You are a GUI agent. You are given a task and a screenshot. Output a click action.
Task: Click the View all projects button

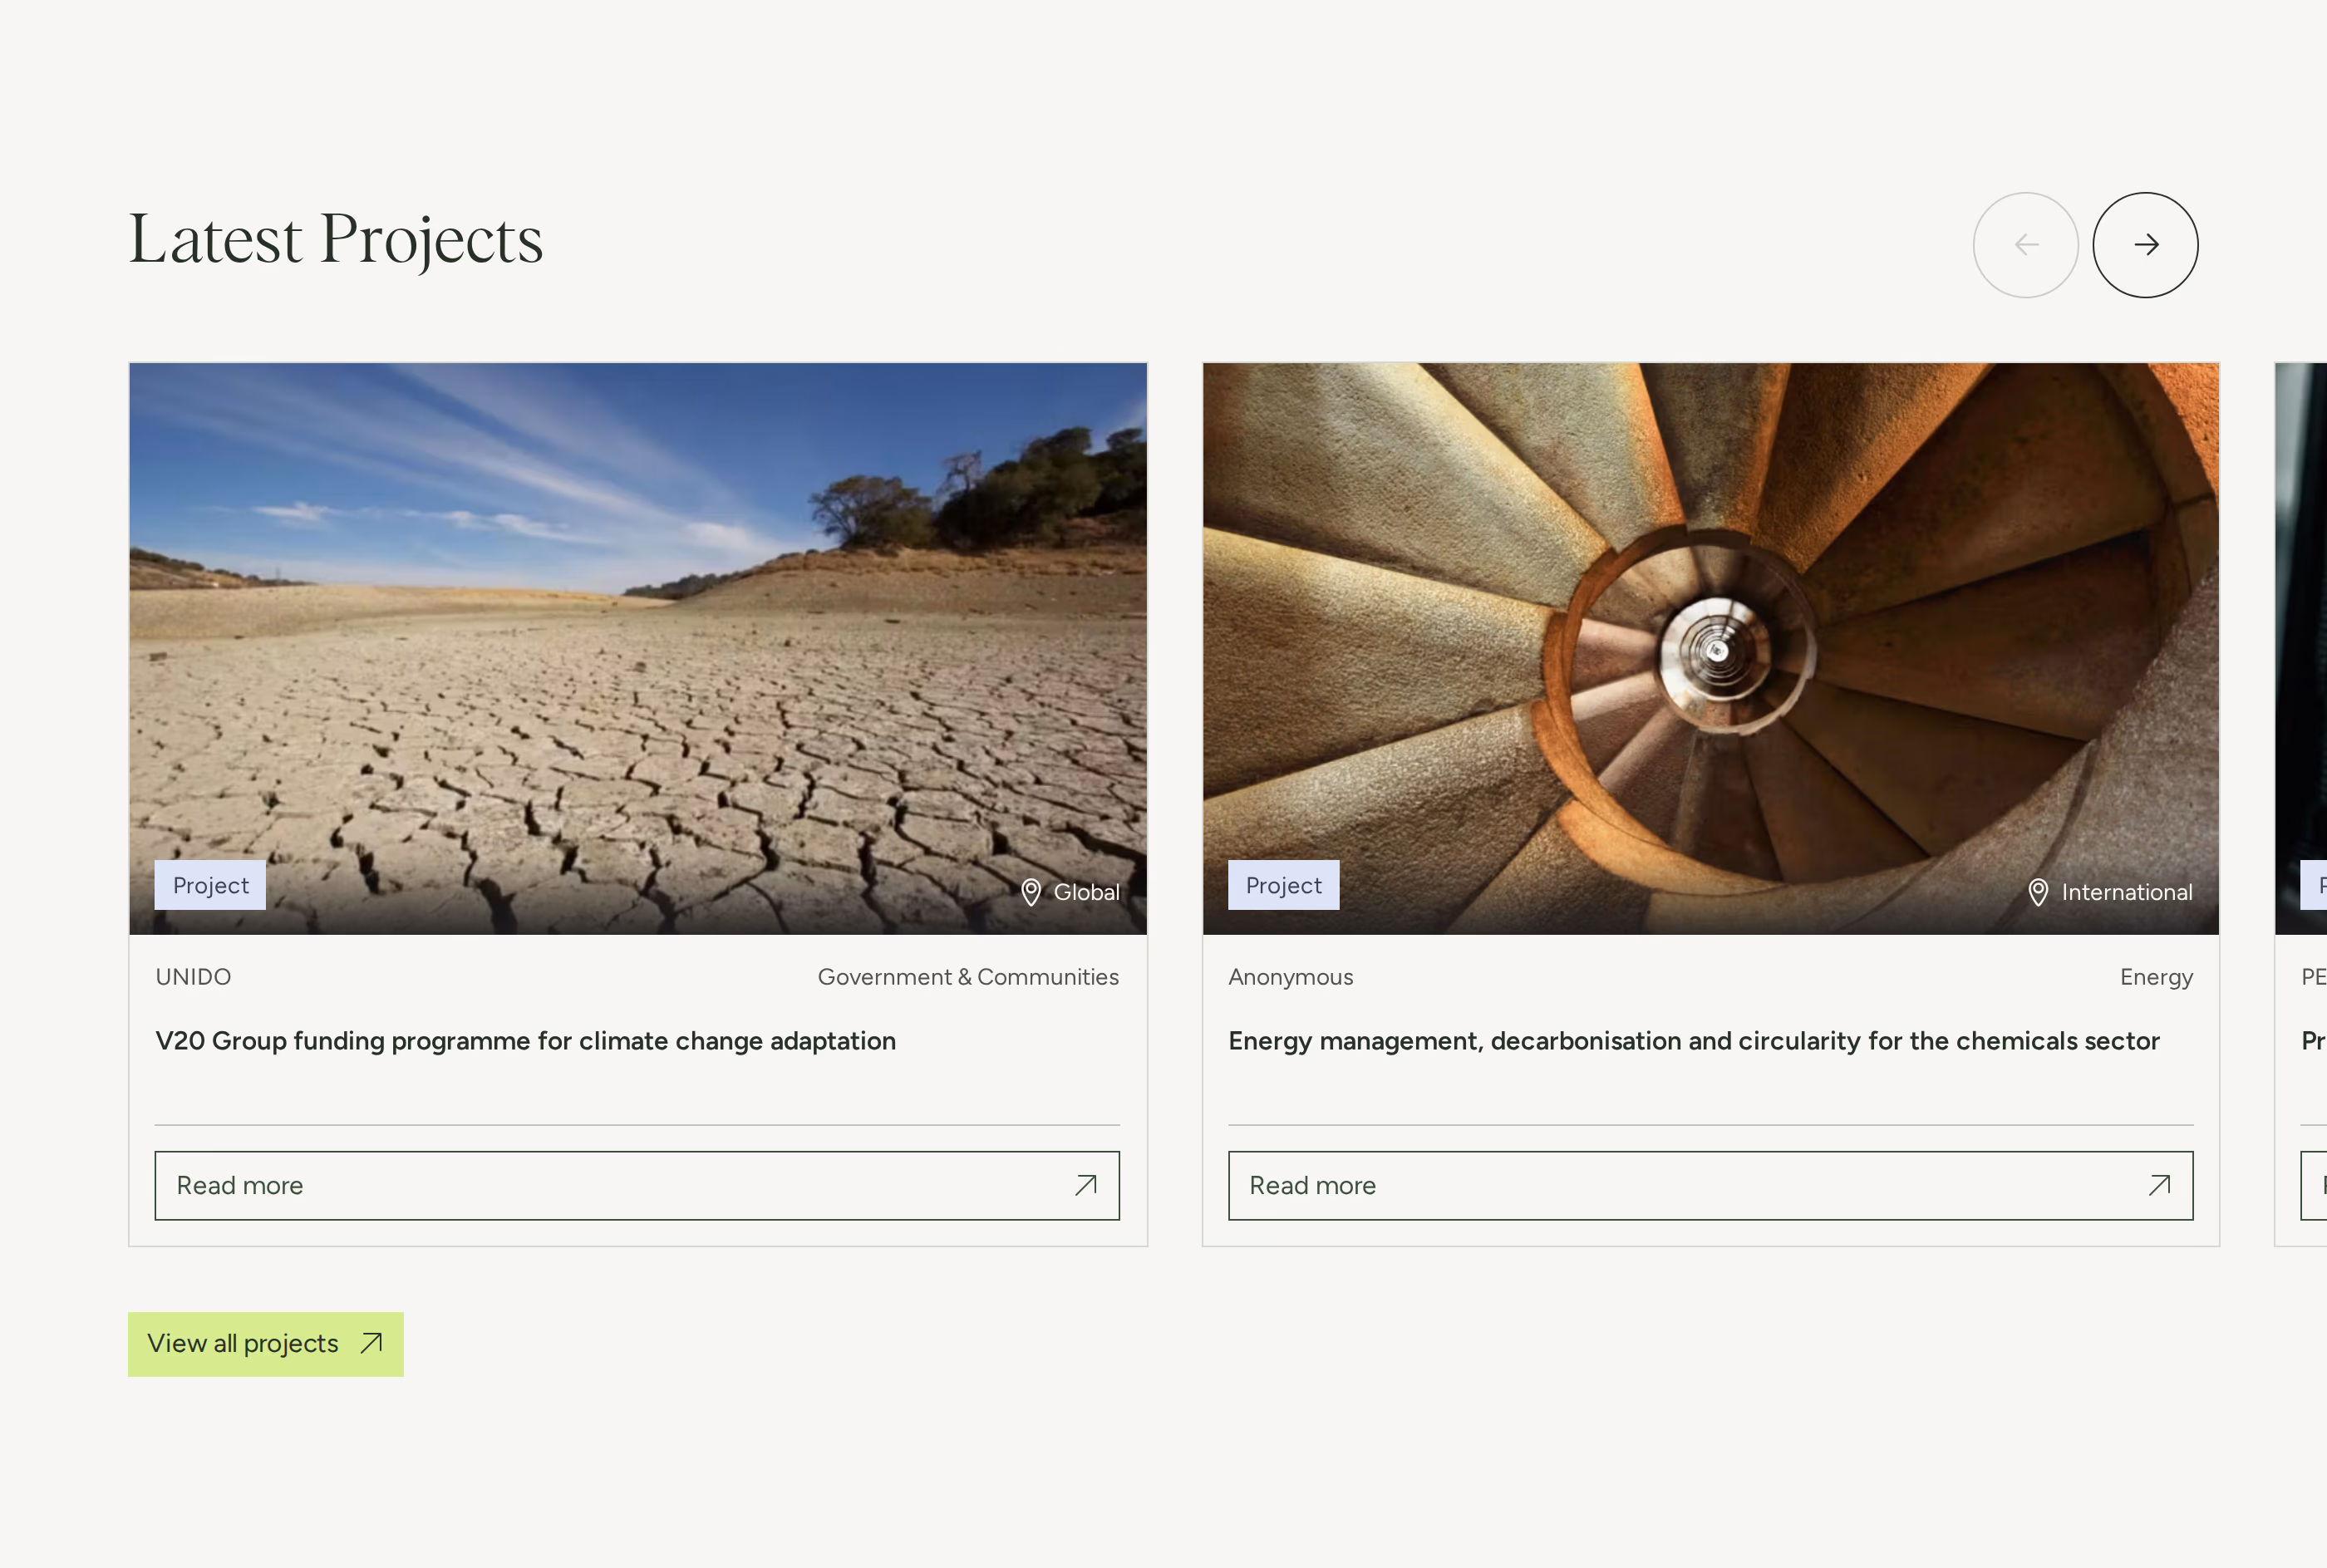click(x=266, y=1344)
